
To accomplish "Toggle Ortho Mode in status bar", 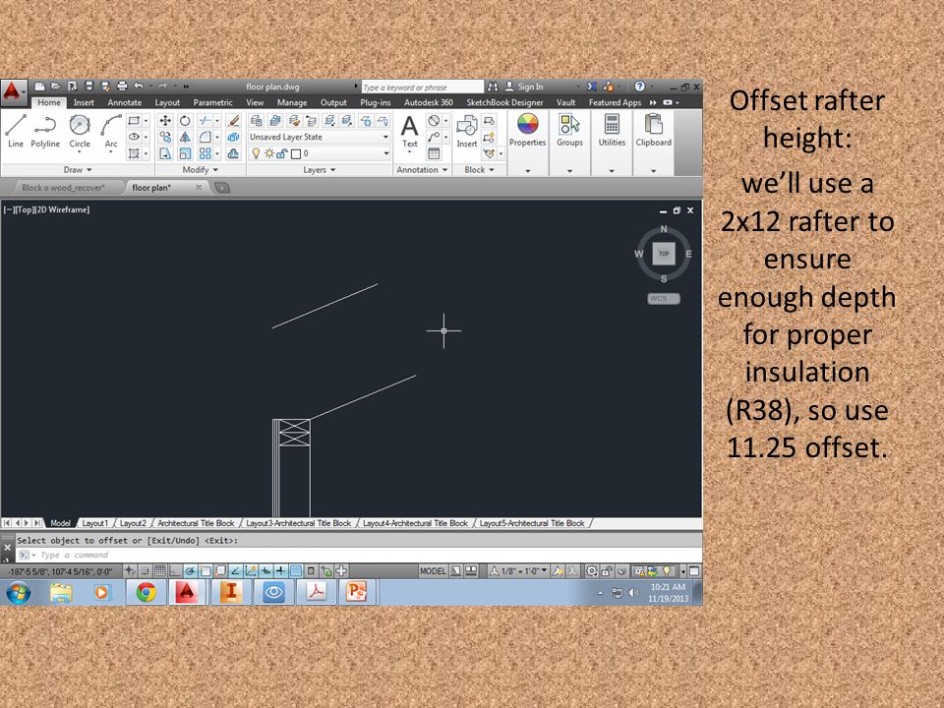I will 175,570.
